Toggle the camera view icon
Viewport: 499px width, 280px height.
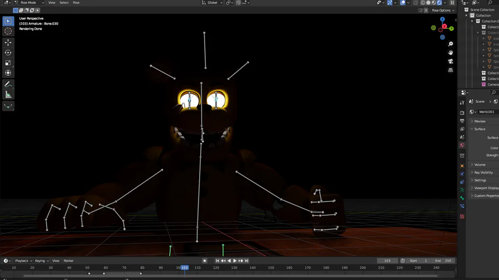point(450,61)
